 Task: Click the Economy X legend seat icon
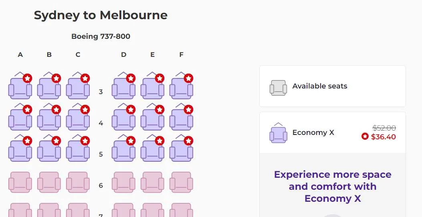(x=278, y=134)
